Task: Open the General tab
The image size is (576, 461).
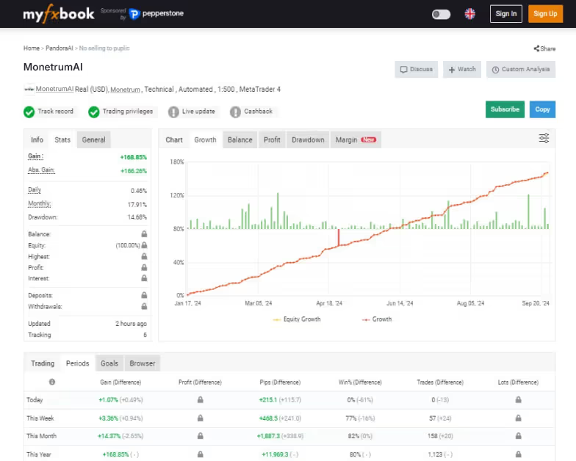Action: point(93,139)
